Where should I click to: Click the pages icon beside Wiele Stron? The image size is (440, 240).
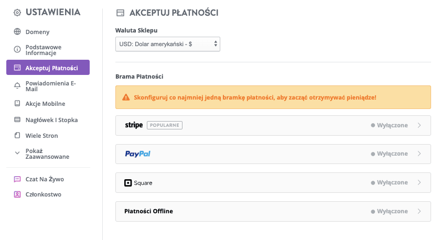(17, 135)
